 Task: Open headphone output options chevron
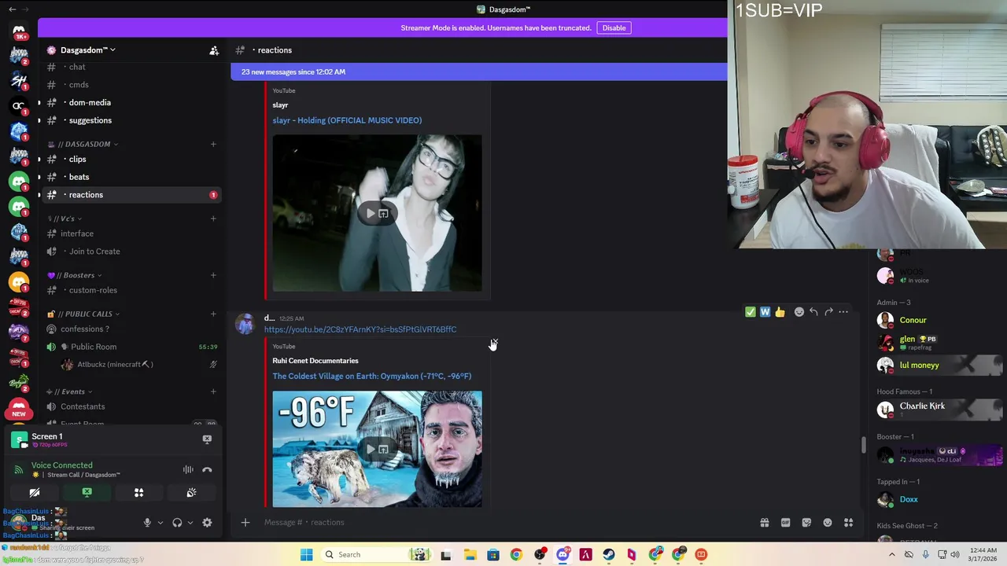point(190,523)
